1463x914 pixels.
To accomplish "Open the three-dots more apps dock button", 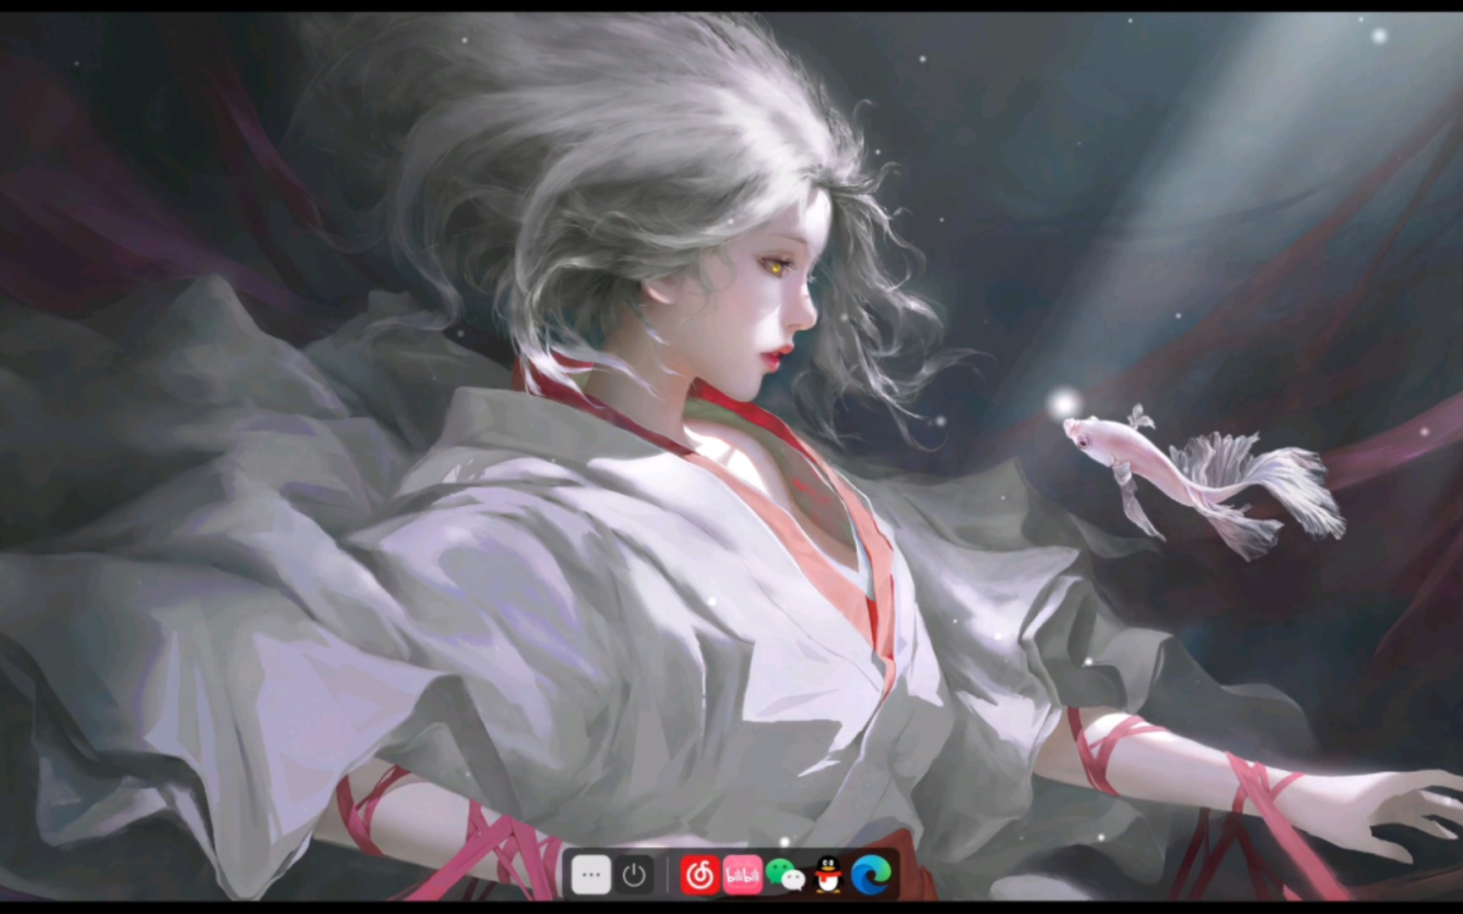I will tap(591, 875).
